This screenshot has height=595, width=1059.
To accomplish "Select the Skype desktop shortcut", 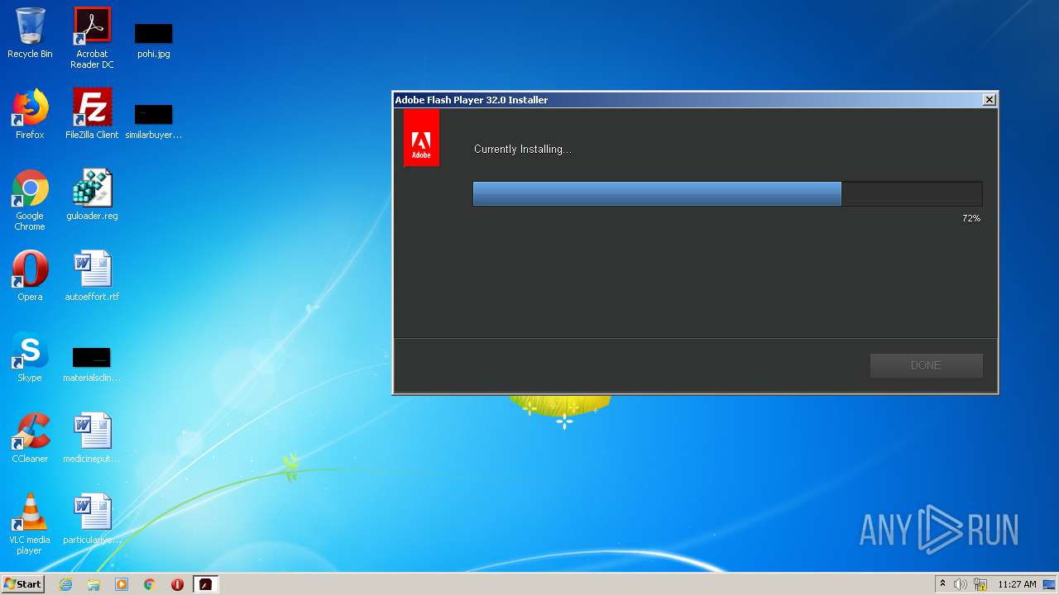I will point(30,357).
